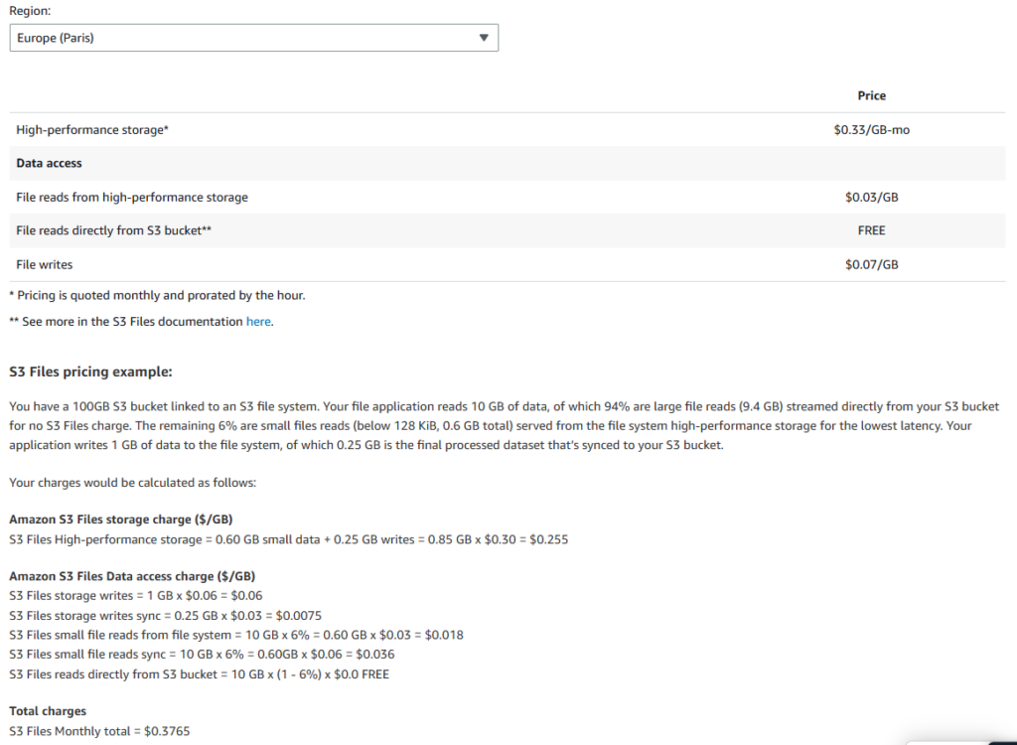This screenshot has height=745, width=1017.
Task: Click 'Your charges would be calculated as follows:'
Action: [x=132, y=482]
